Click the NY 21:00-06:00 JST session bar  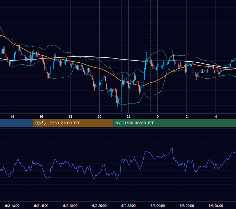[175, 123]
